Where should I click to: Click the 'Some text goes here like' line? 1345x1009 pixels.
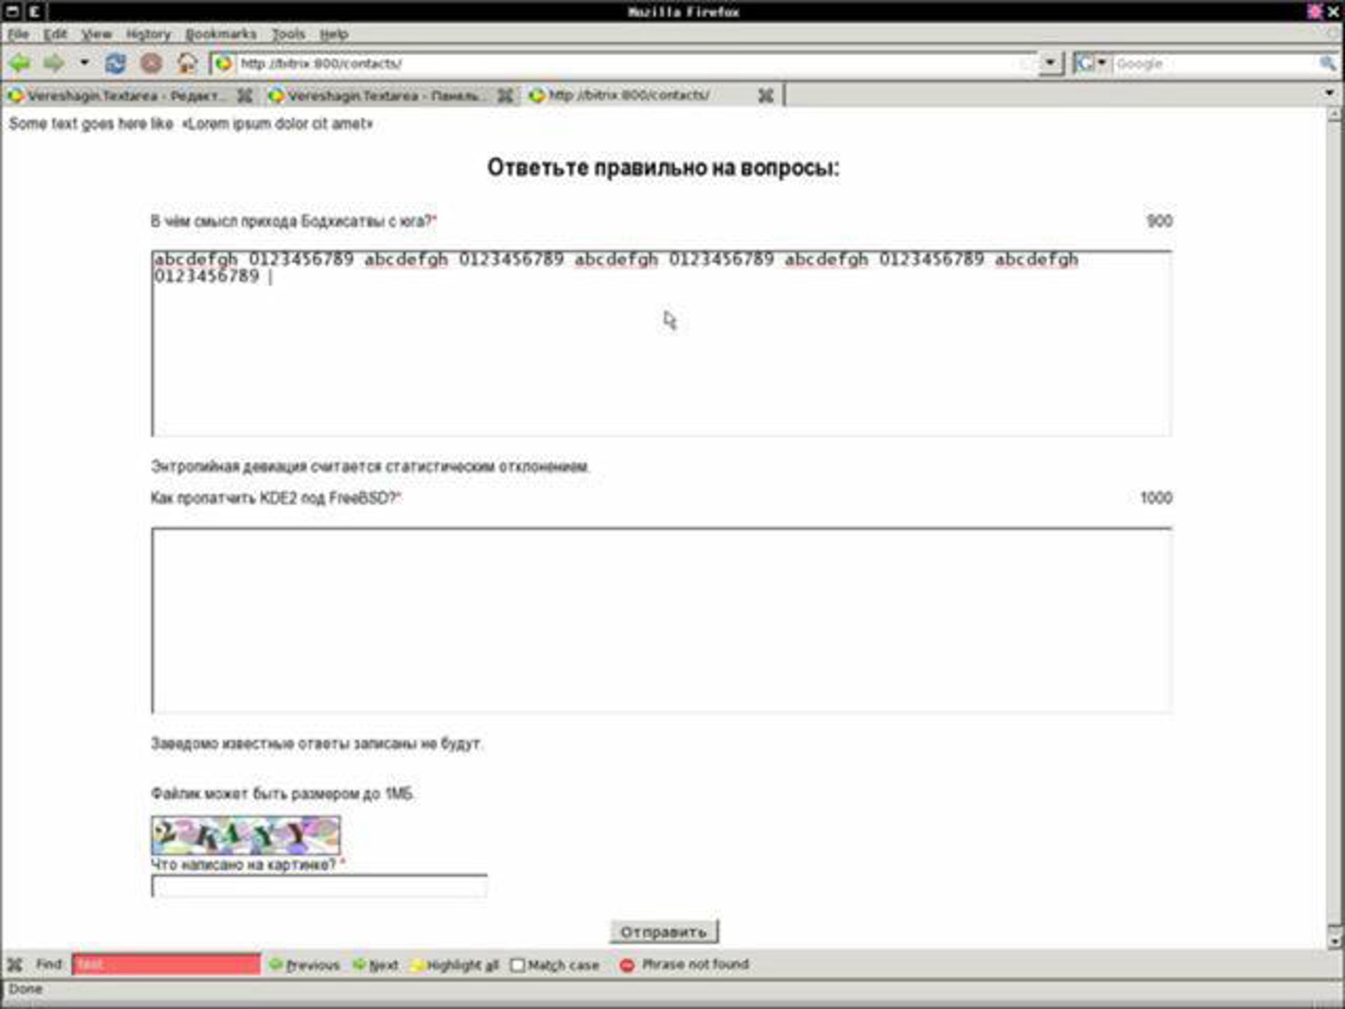[191, 124]
